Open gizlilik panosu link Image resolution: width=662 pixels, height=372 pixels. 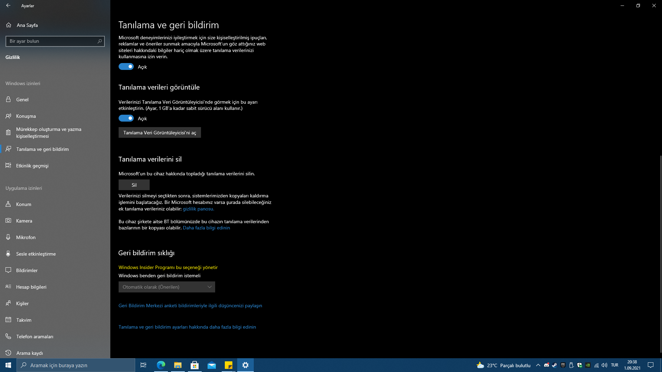pyautogui.click(x=198, y=209)
